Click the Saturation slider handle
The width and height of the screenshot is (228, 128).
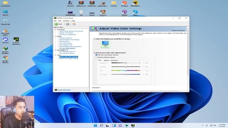tap(126, 74)
